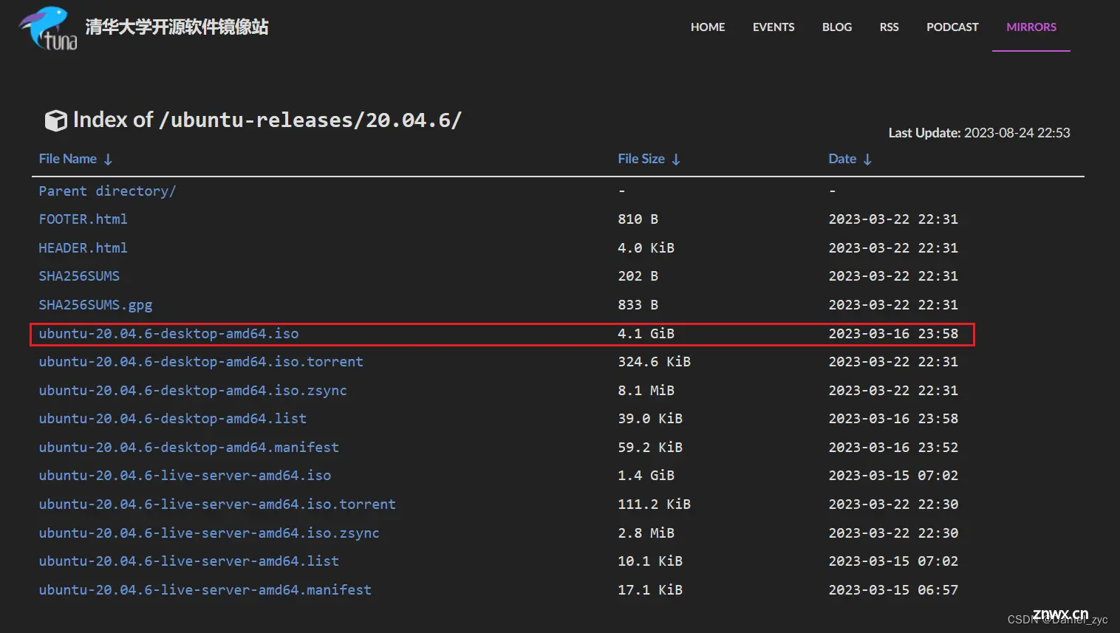
Task: Open ubuntu-20.04.6-live-server-amd64.list
Action: 188,561
